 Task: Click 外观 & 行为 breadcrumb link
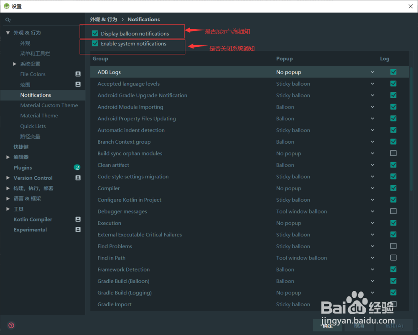(103, 20)
